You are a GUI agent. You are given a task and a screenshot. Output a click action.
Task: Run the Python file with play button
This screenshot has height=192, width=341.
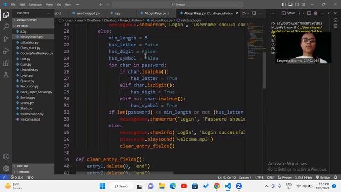tap(244, 13)
